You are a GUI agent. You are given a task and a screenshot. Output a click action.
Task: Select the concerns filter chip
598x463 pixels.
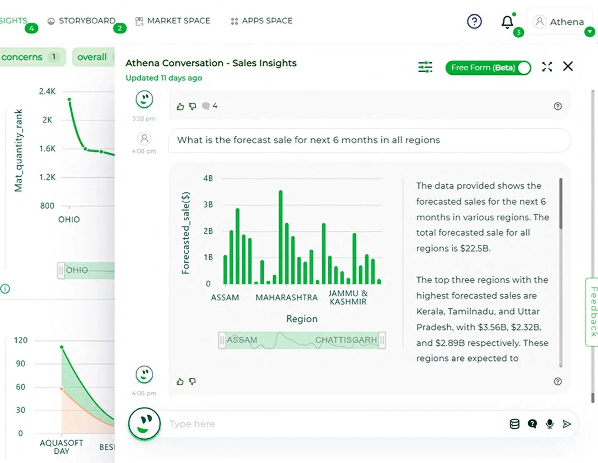[x=33, y=57]
